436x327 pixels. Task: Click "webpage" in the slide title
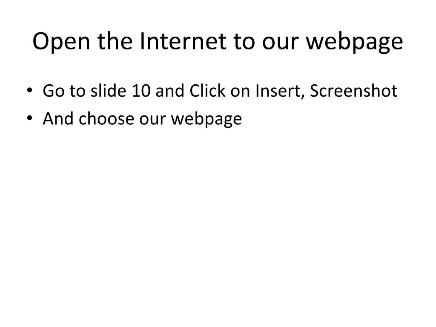(x=355, y=42)
